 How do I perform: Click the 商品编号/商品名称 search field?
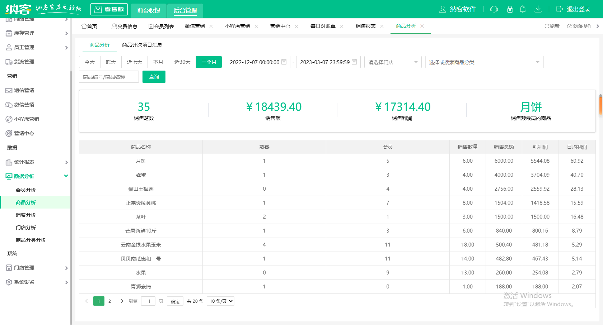109,77
